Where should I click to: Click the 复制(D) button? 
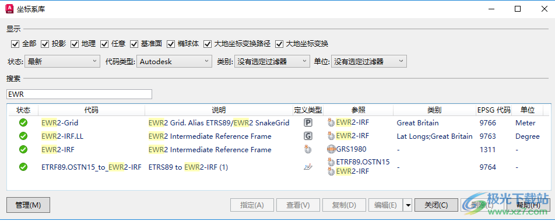[x=344, y=205]
